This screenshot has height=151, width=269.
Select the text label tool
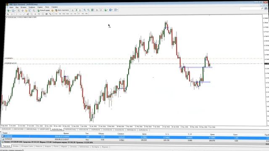pos(39,14)
